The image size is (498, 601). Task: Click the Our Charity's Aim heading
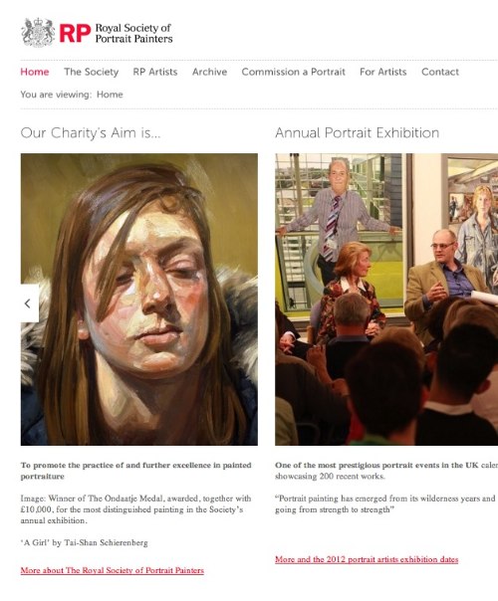pyautogui.click(x=91, y=133)
